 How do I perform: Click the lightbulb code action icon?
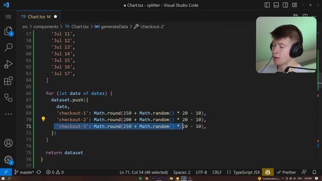[x=43, y=119]
